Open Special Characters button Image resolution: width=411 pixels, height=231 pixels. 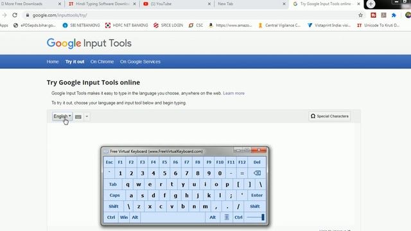coord(329,116)
